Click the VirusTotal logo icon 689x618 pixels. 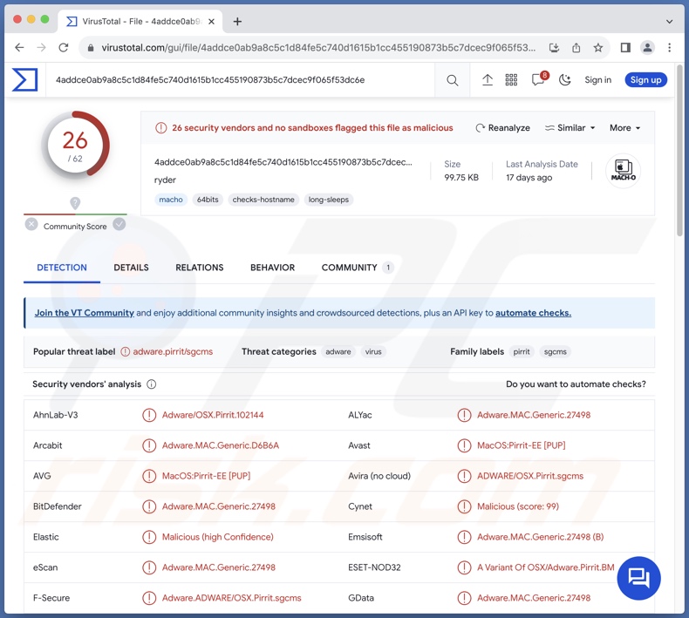pyautogui.click(x=24, y=80)
